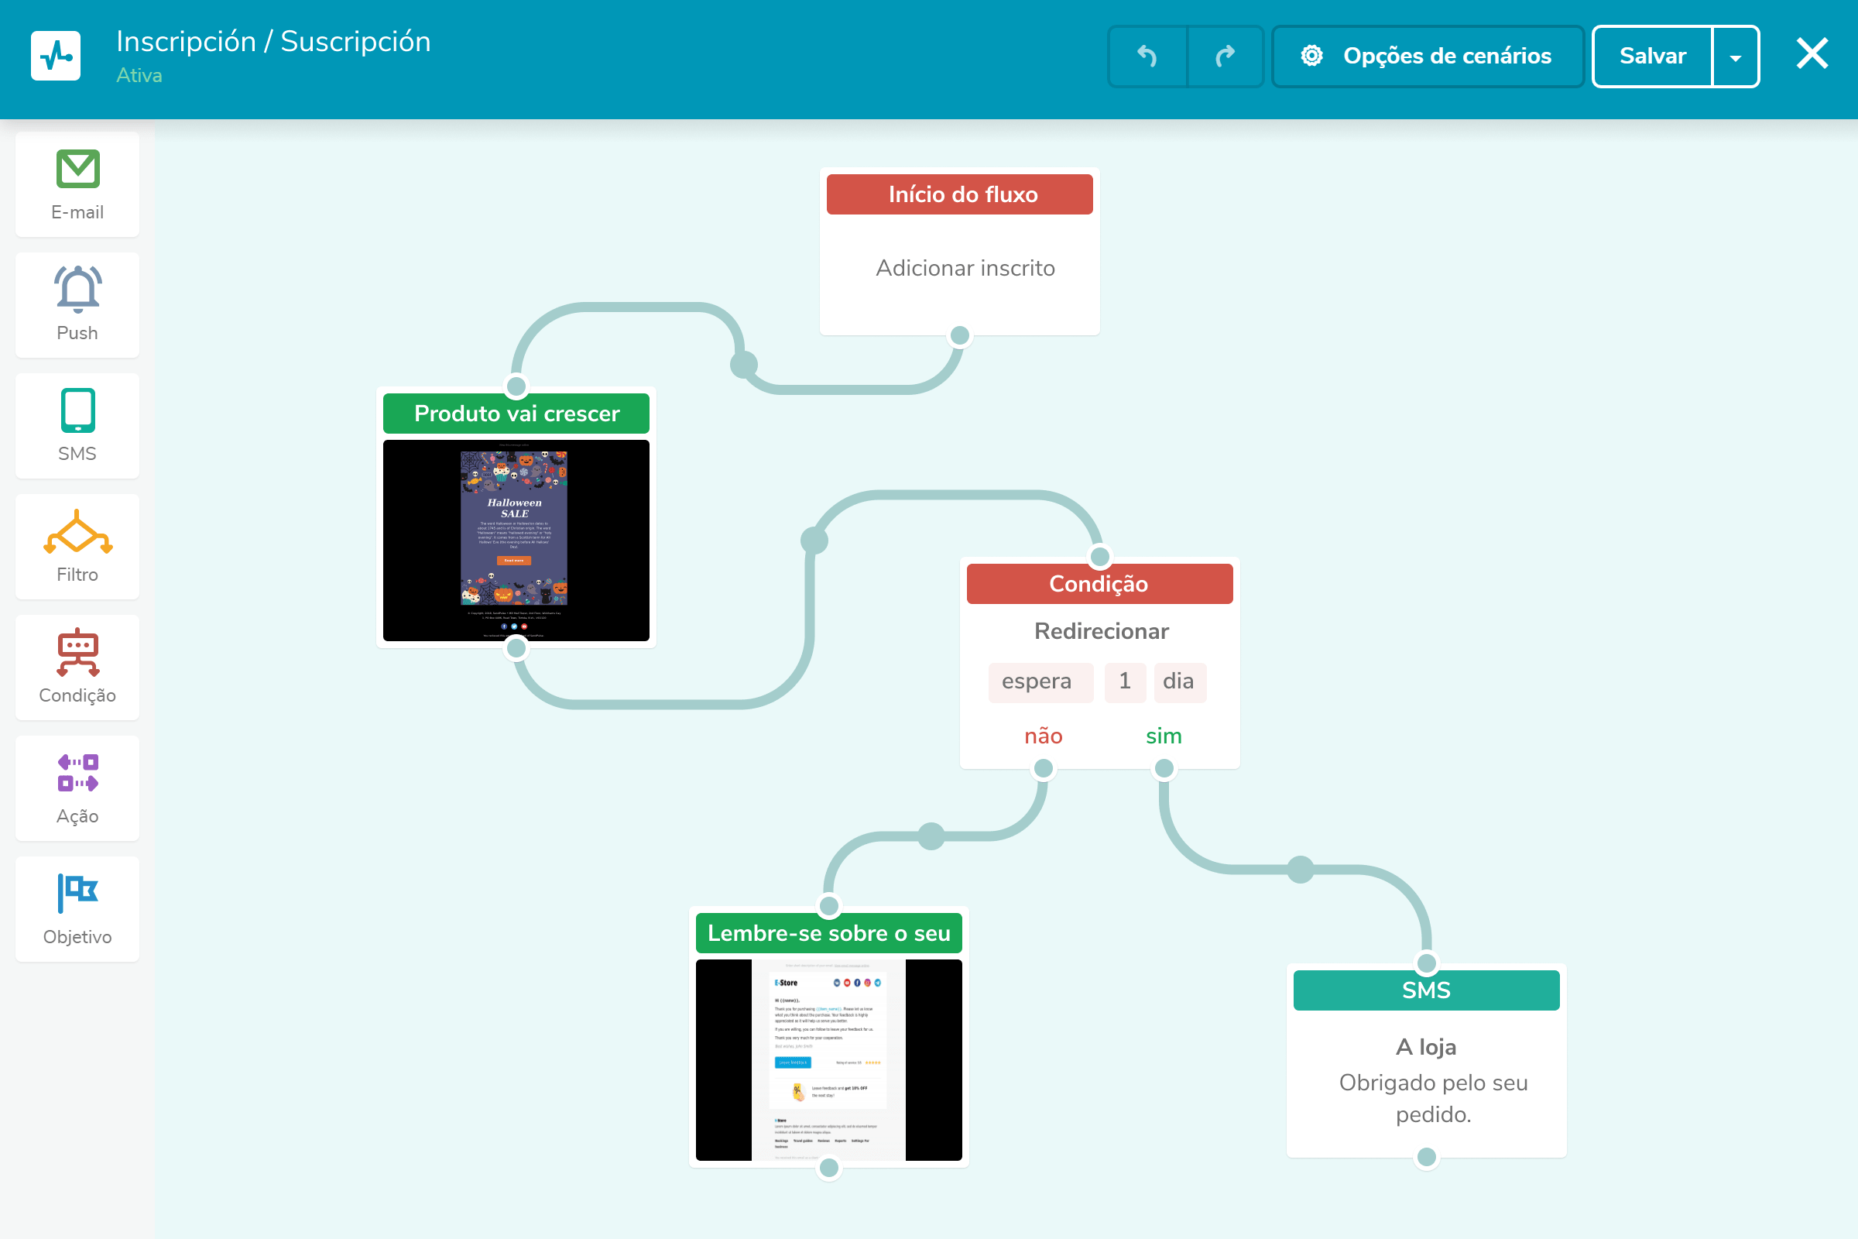Select the E-mail block icon

coord(77,169)
